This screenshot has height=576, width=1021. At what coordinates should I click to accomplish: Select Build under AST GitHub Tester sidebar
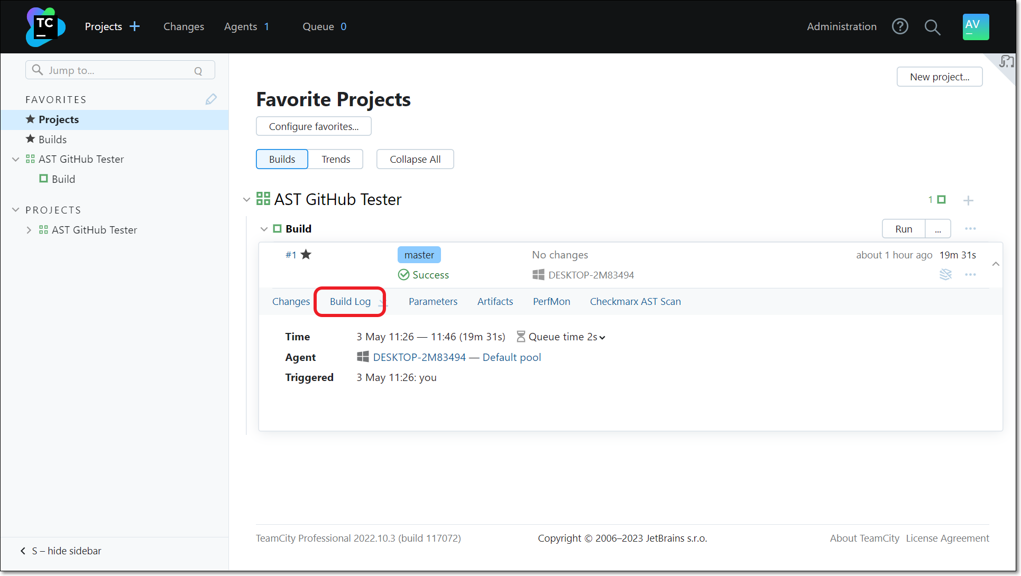[63, 179]
